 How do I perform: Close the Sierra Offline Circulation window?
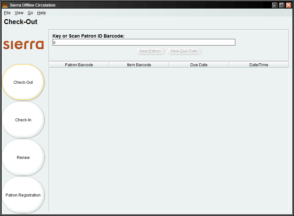(289, 5)
